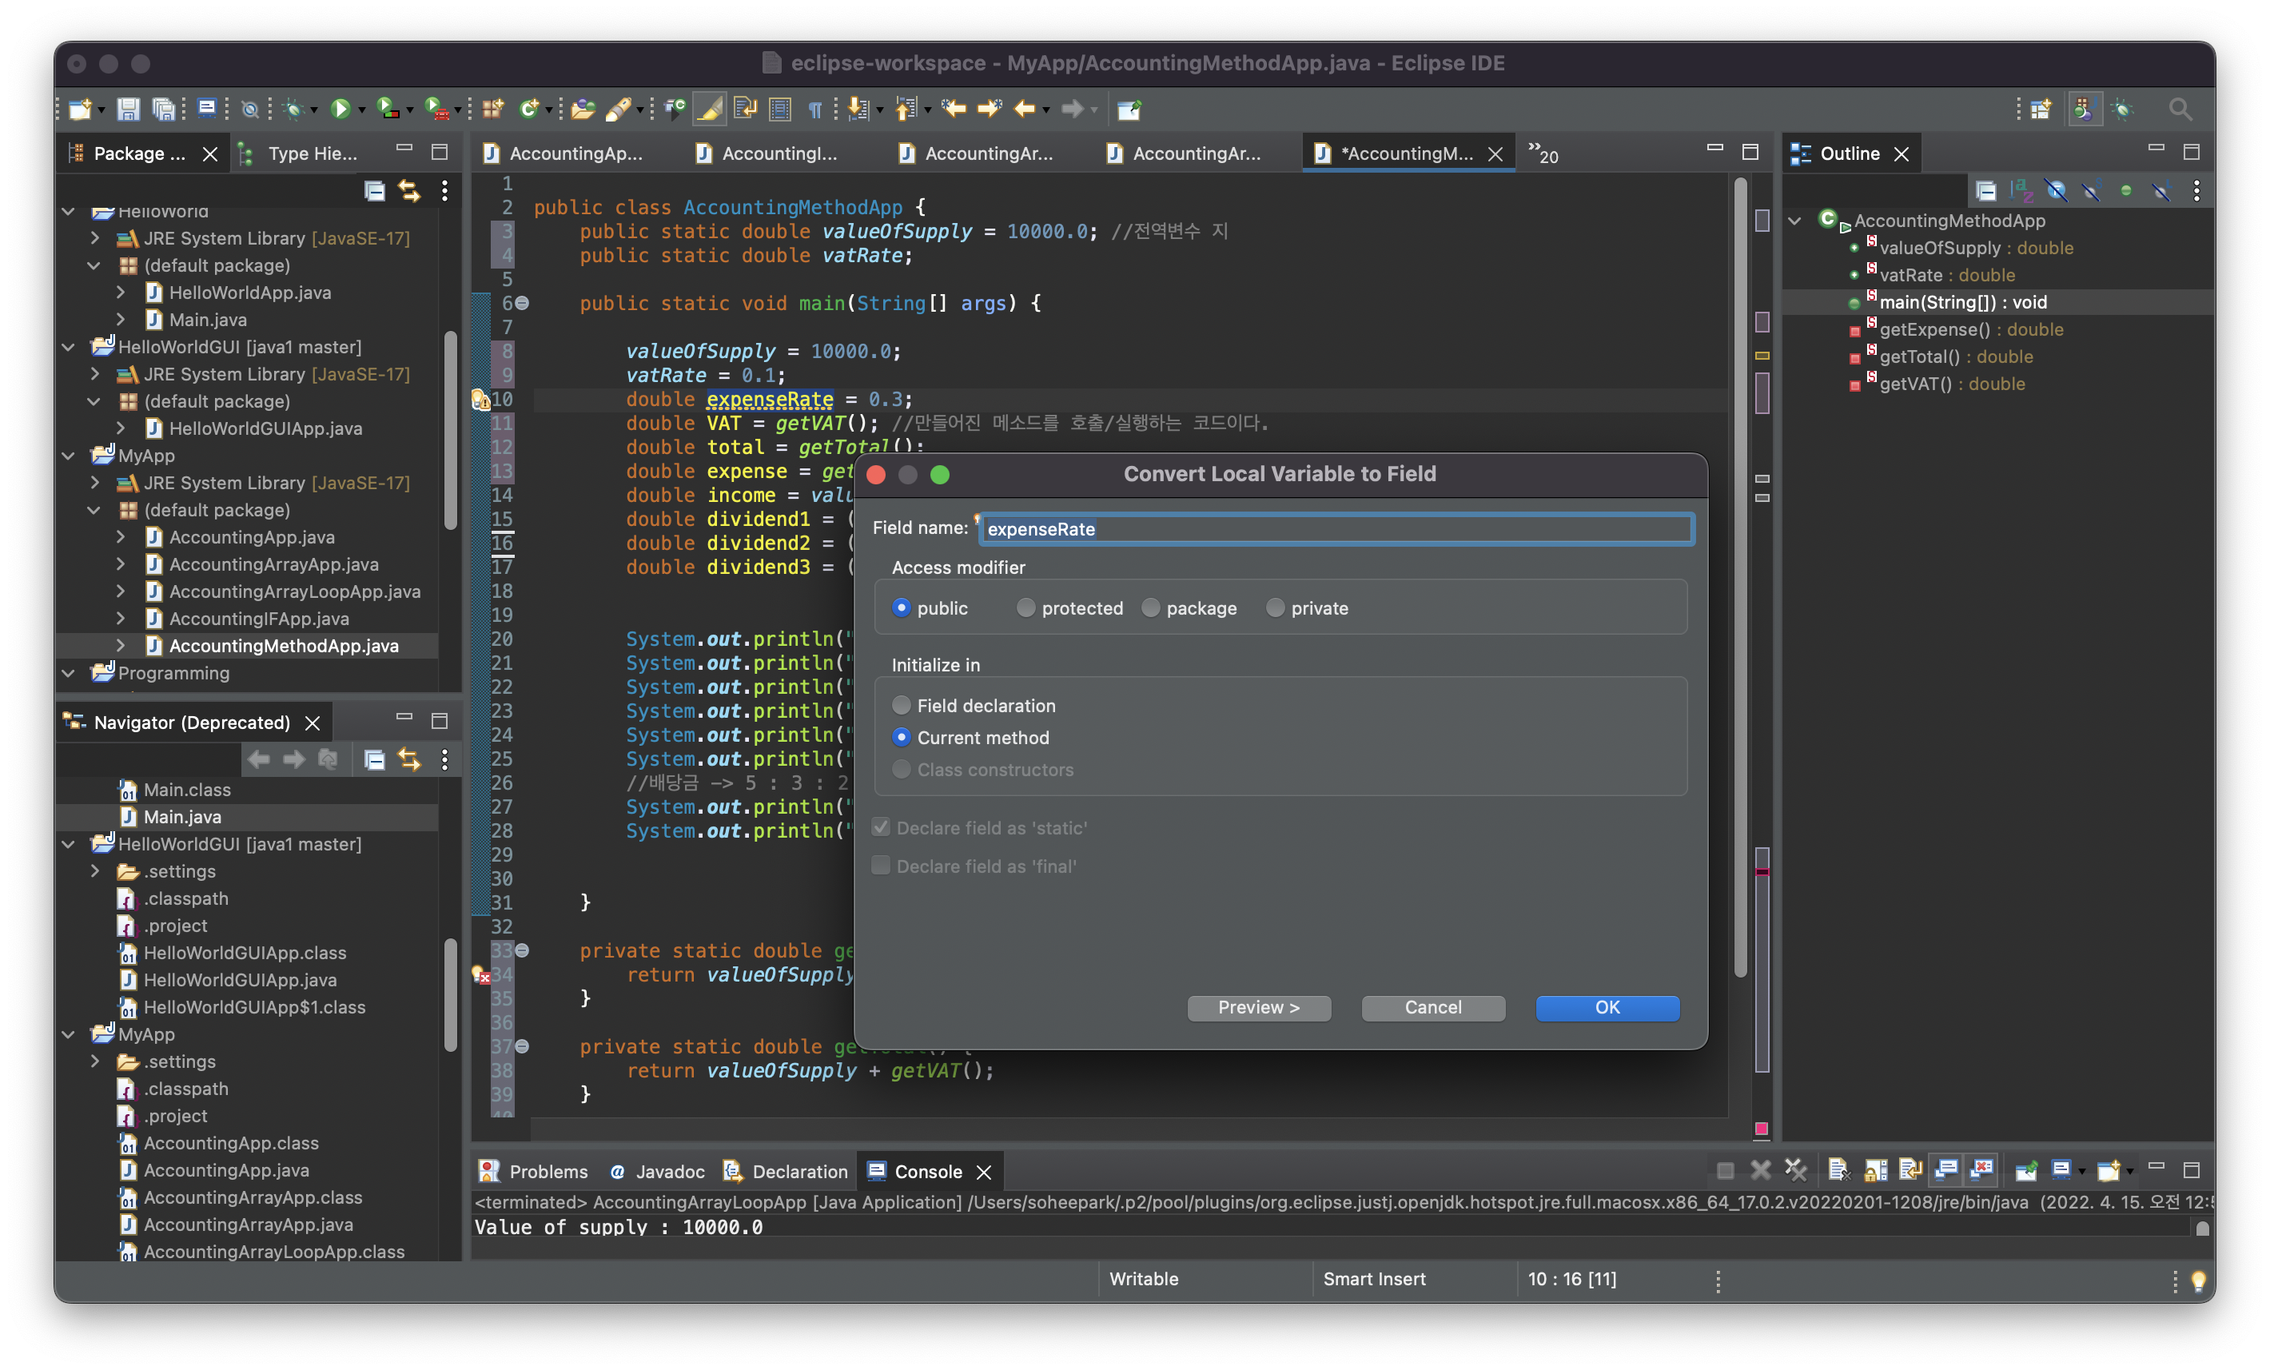
Task: Toggle Show Whitespace Characters pilcrow icon
Action: pos(814,110)
